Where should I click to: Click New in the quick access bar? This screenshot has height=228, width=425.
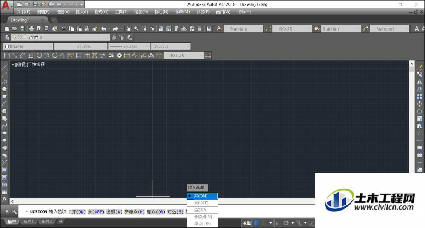pos(19,4)
